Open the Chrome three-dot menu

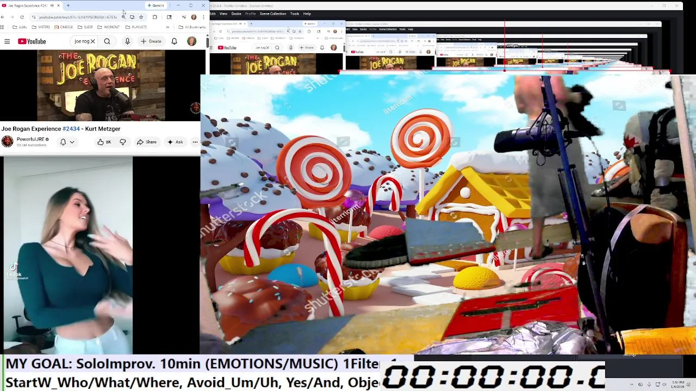tap(203, 17)
